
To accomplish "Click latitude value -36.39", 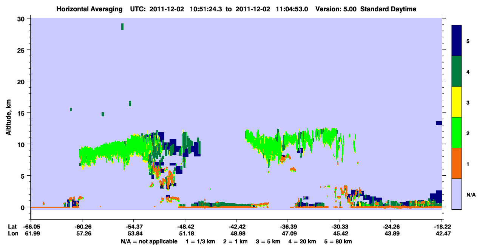I will (x=287, y=227).
